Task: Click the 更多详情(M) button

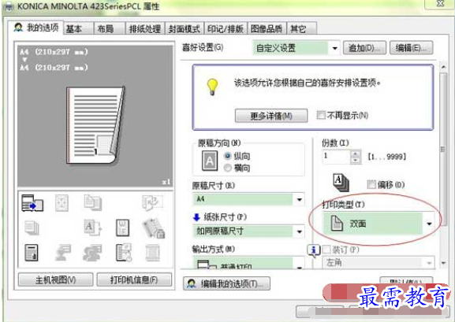Action: pyautogui.click(x=271, y=116)
